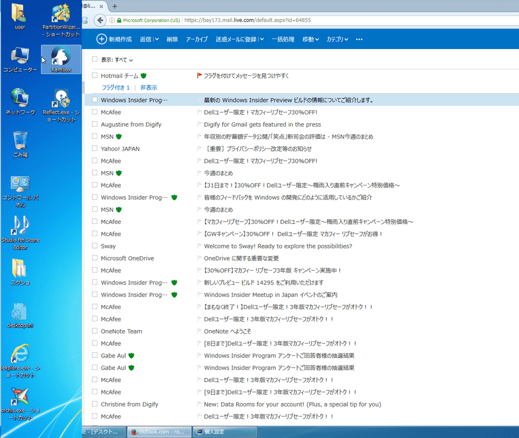Open the 移動 move-to dropdown

(310, 40)
